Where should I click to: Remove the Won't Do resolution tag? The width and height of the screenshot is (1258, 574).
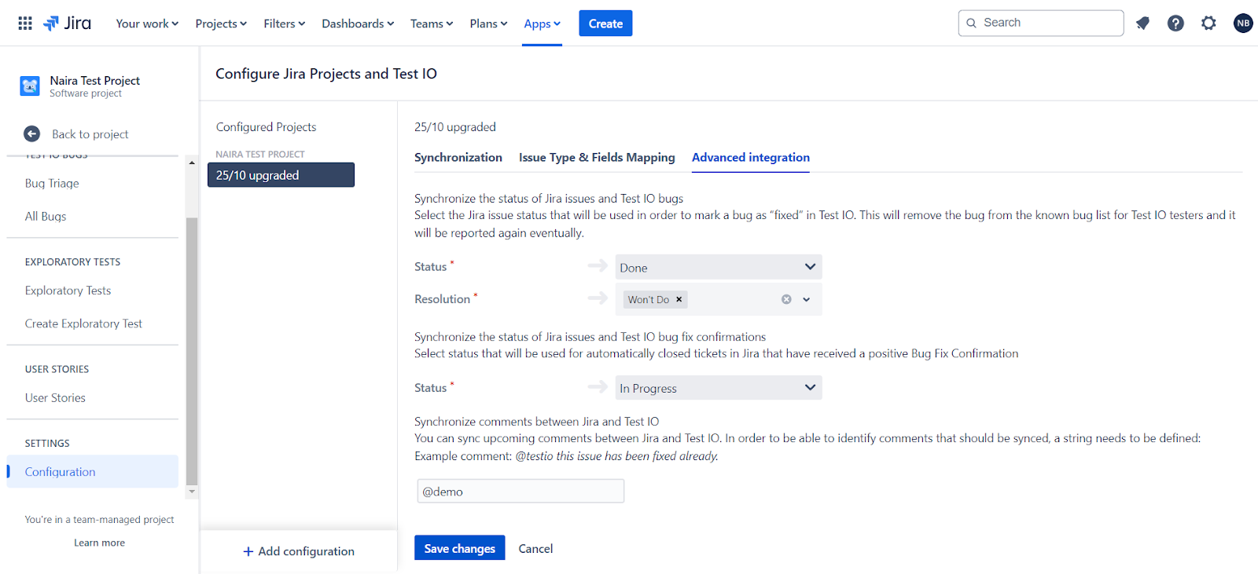(679, 299)
